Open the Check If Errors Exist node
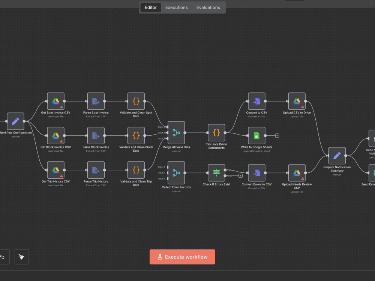The width and height of the screenshot is (375, 281). coord(216,173)
